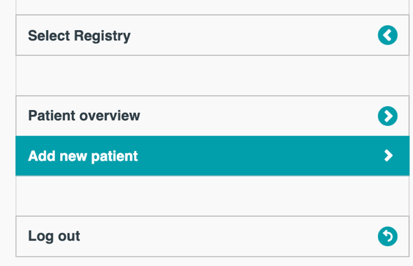The height and width of the screenshot is (266, 413).
Task: Open the Patient overview menu entry
Action: pyautogui.click(x=213, y=116)
